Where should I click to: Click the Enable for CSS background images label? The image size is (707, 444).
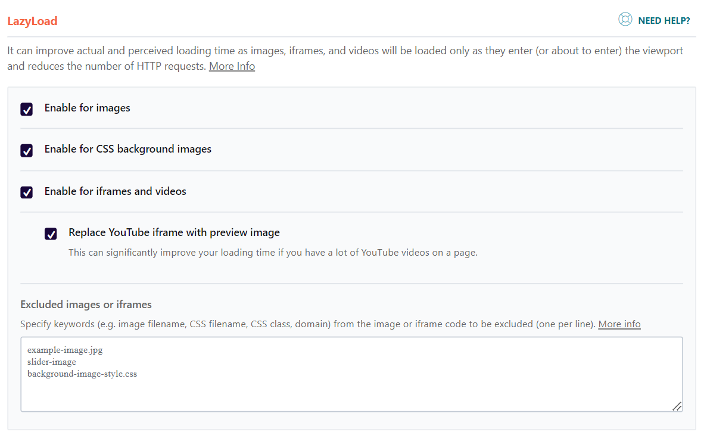coord(127,149)
